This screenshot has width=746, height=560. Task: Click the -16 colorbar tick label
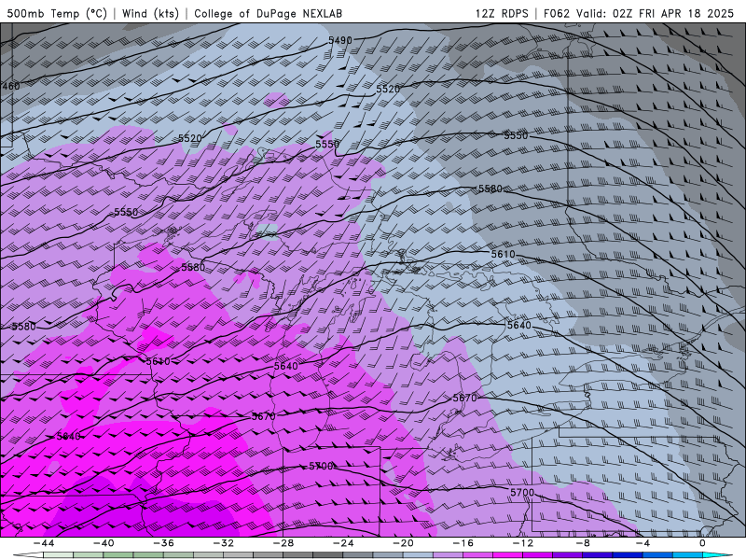(x=463, y=543)
